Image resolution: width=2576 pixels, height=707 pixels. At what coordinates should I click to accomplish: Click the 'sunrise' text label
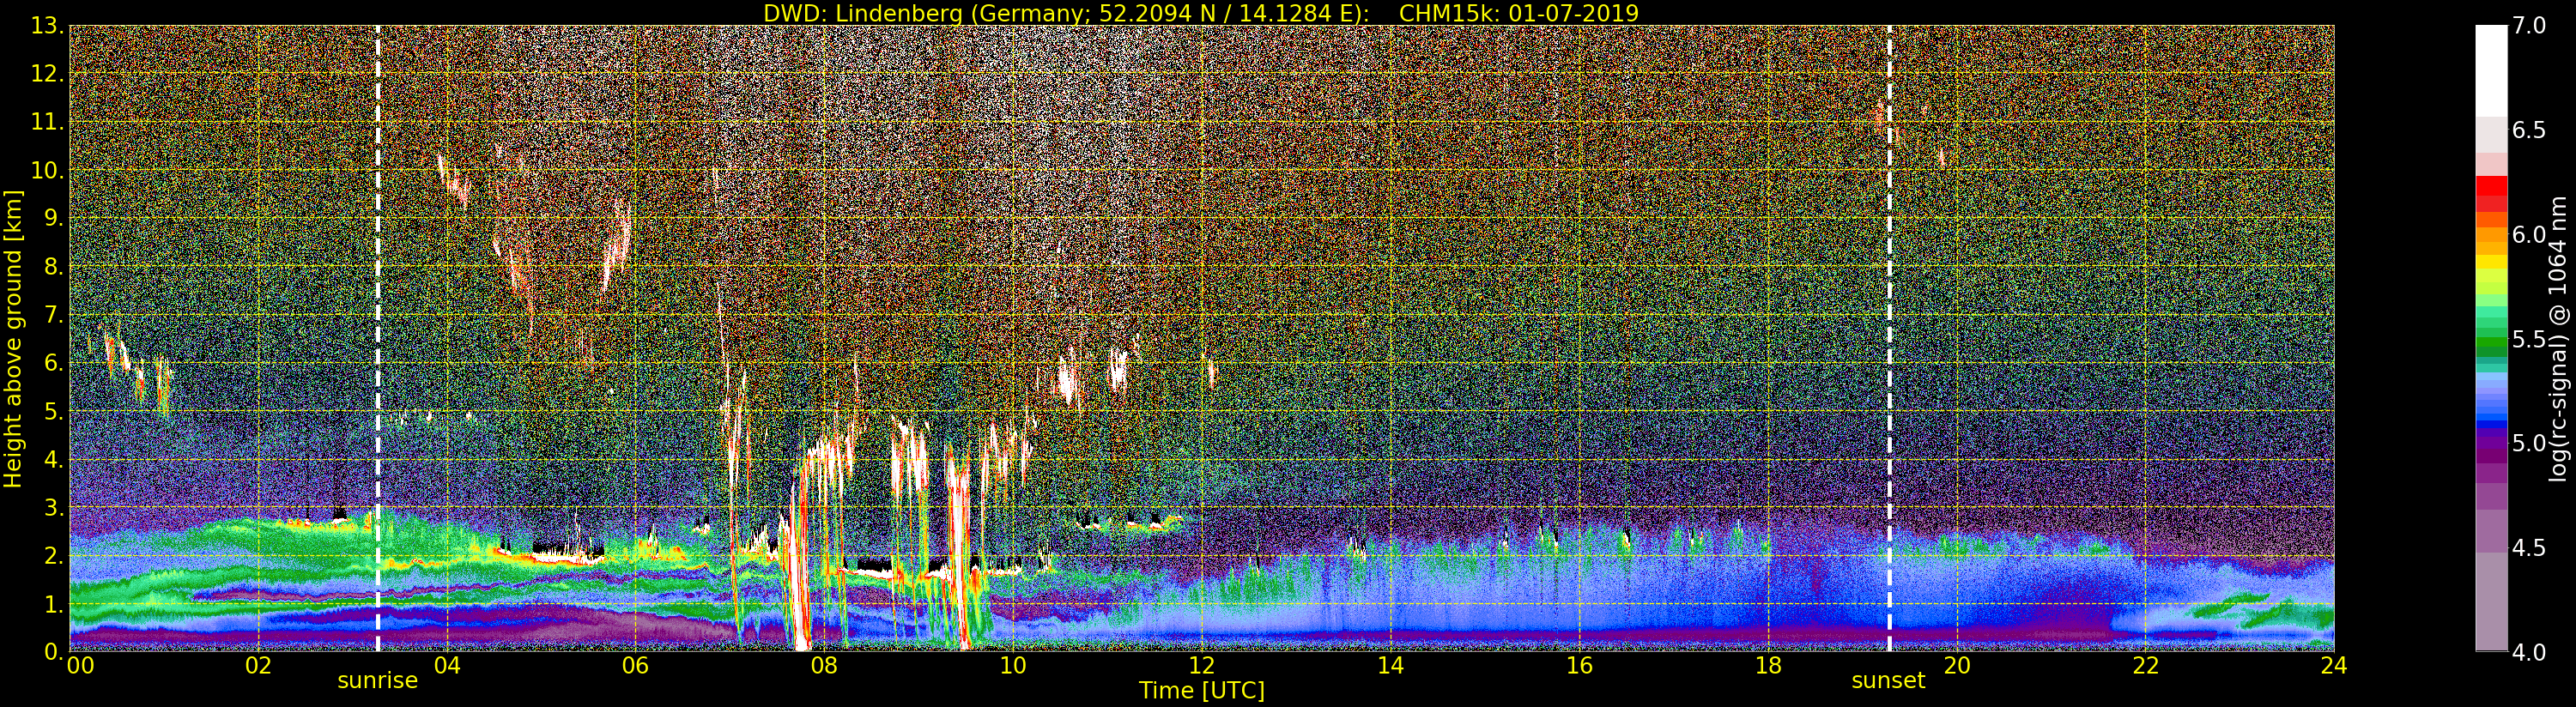377,680
